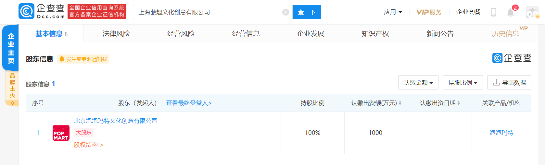Open the notification bell with badge 2

click(511, 12)
